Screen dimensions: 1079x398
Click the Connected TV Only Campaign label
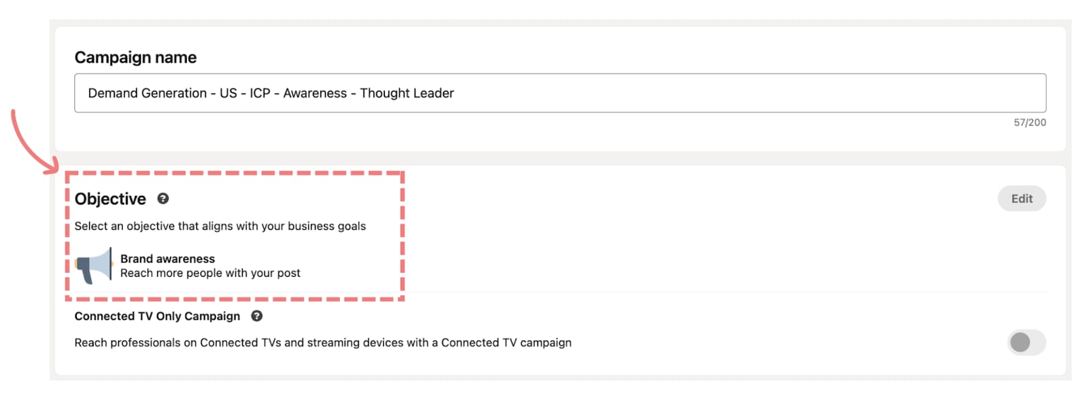point(157,316)
